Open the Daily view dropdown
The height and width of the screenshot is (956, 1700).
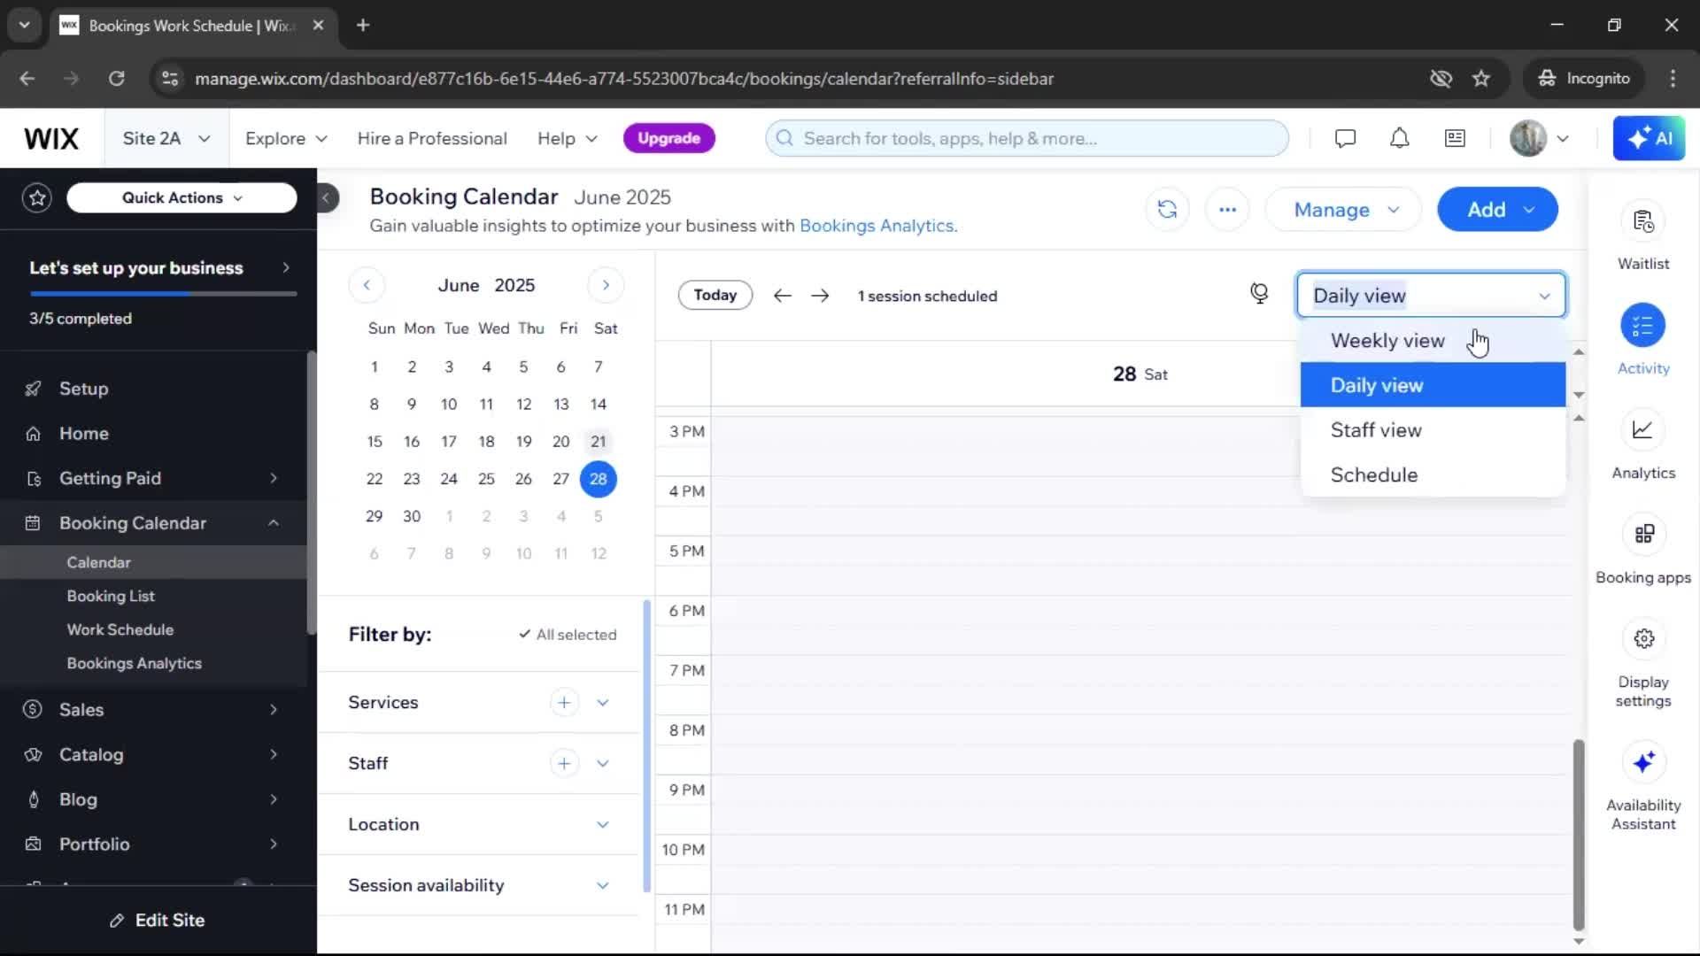(1431, 296)
